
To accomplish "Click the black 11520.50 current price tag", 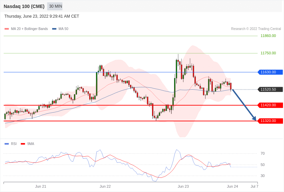I will click(x=270, y=89).
